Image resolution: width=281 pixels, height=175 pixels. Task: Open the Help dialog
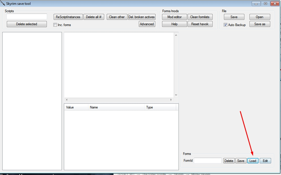pyautogui.click(x=175, y=24)
